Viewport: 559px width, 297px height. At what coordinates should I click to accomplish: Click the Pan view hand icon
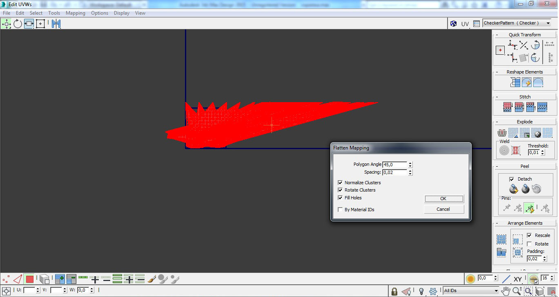point(506,291)
